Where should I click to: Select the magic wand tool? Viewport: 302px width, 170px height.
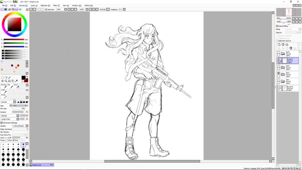pyautogui.click(x=9, y=78)
